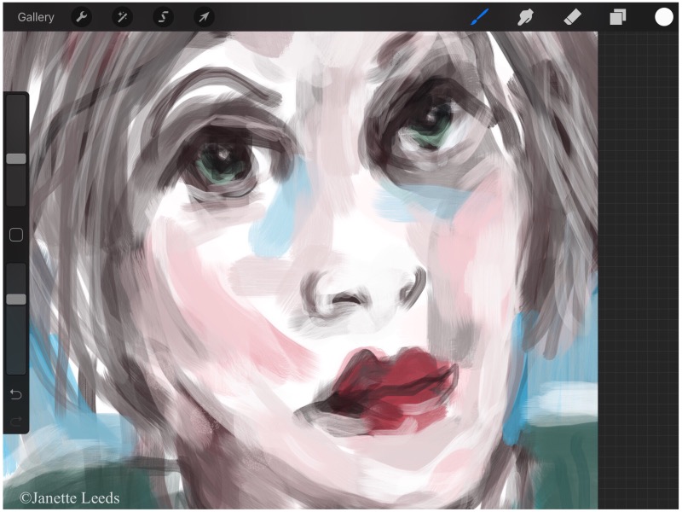Redo the stroke using the sidebar redo arrow

pos(16,420)
